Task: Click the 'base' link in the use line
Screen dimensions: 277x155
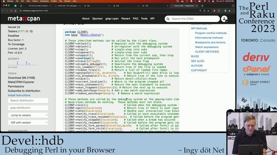Action: point(74,35)
